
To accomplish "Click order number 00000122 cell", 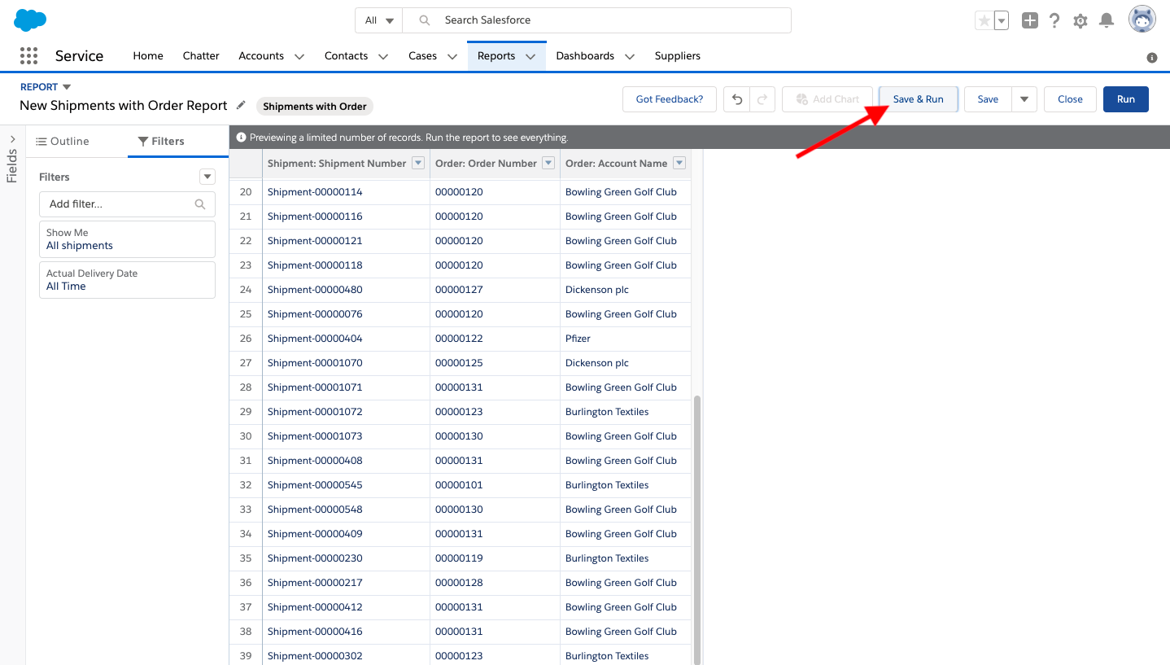I will 496,339.
